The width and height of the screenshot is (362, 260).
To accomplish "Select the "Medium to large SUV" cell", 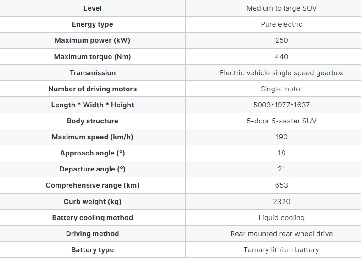I will click(x=281, y=8).
